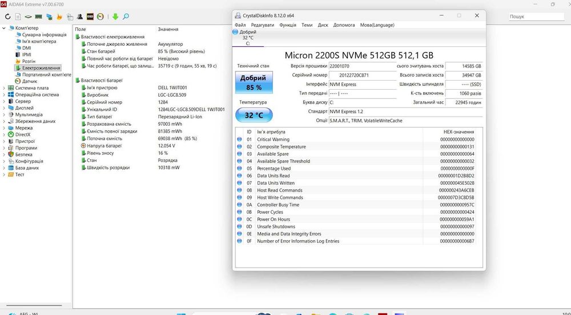This screenshot has height=315, width=571.
Task: Open the Функція menu
Action: (288, 25)
